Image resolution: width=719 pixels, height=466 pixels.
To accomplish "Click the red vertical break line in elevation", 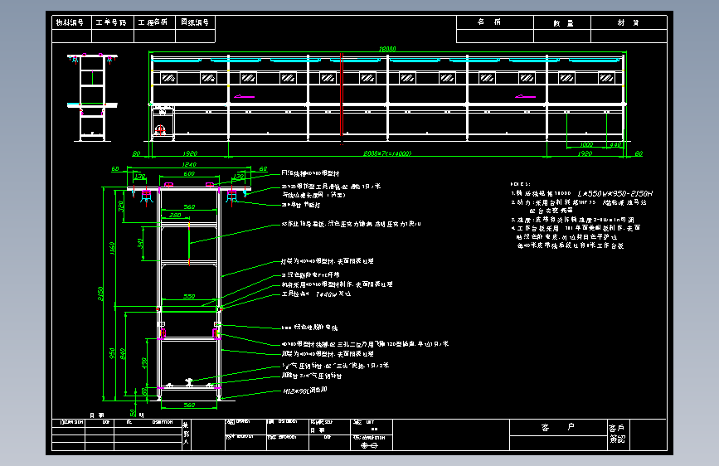I will point(342,97).
